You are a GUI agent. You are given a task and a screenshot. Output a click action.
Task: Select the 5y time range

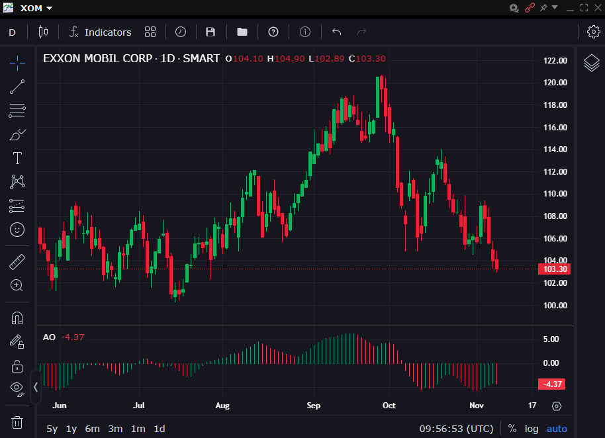tap(52, 429)
